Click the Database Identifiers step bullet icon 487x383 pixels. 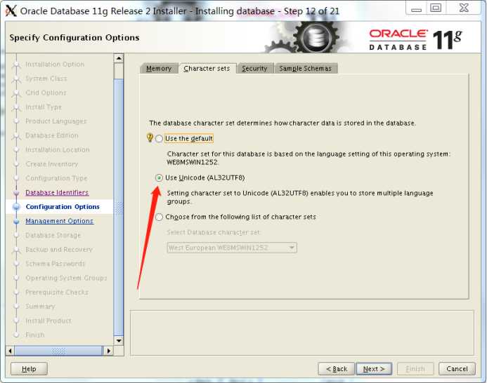[17, 193]
